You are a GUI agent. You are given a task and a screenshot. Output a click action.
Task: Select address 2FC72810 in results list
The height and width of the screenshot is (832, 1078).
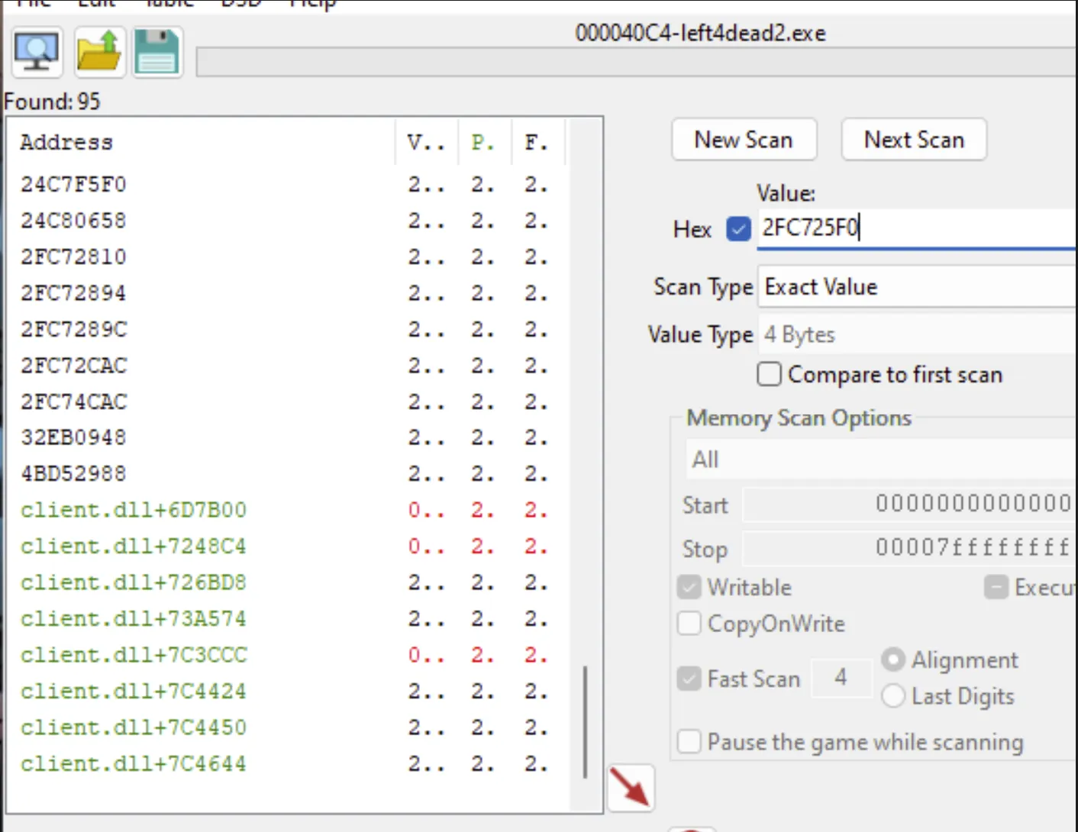pyautogui.click(x=74, y=256)
